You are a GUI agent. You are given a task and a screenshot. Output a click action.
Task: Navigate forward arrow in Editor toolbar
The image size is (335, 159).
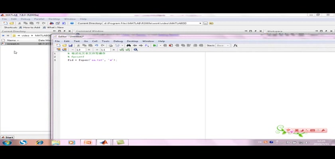(x=141, y=45)
